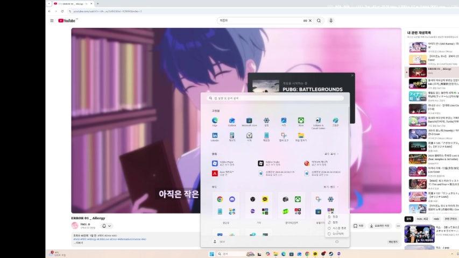Viewport: 459px width, 258px height.
Task: Expand the video description with 더보기
Action: [80, 242]
